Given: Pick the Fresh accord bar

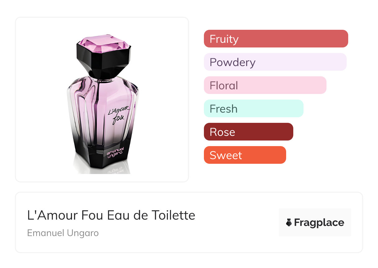Looking at the screenshot, I should point(254,109).
